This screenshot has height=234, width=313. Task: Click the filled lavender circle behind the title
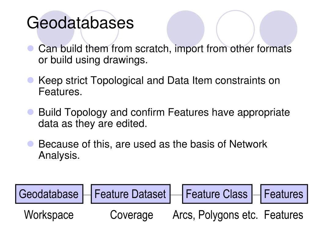point(56,29)
